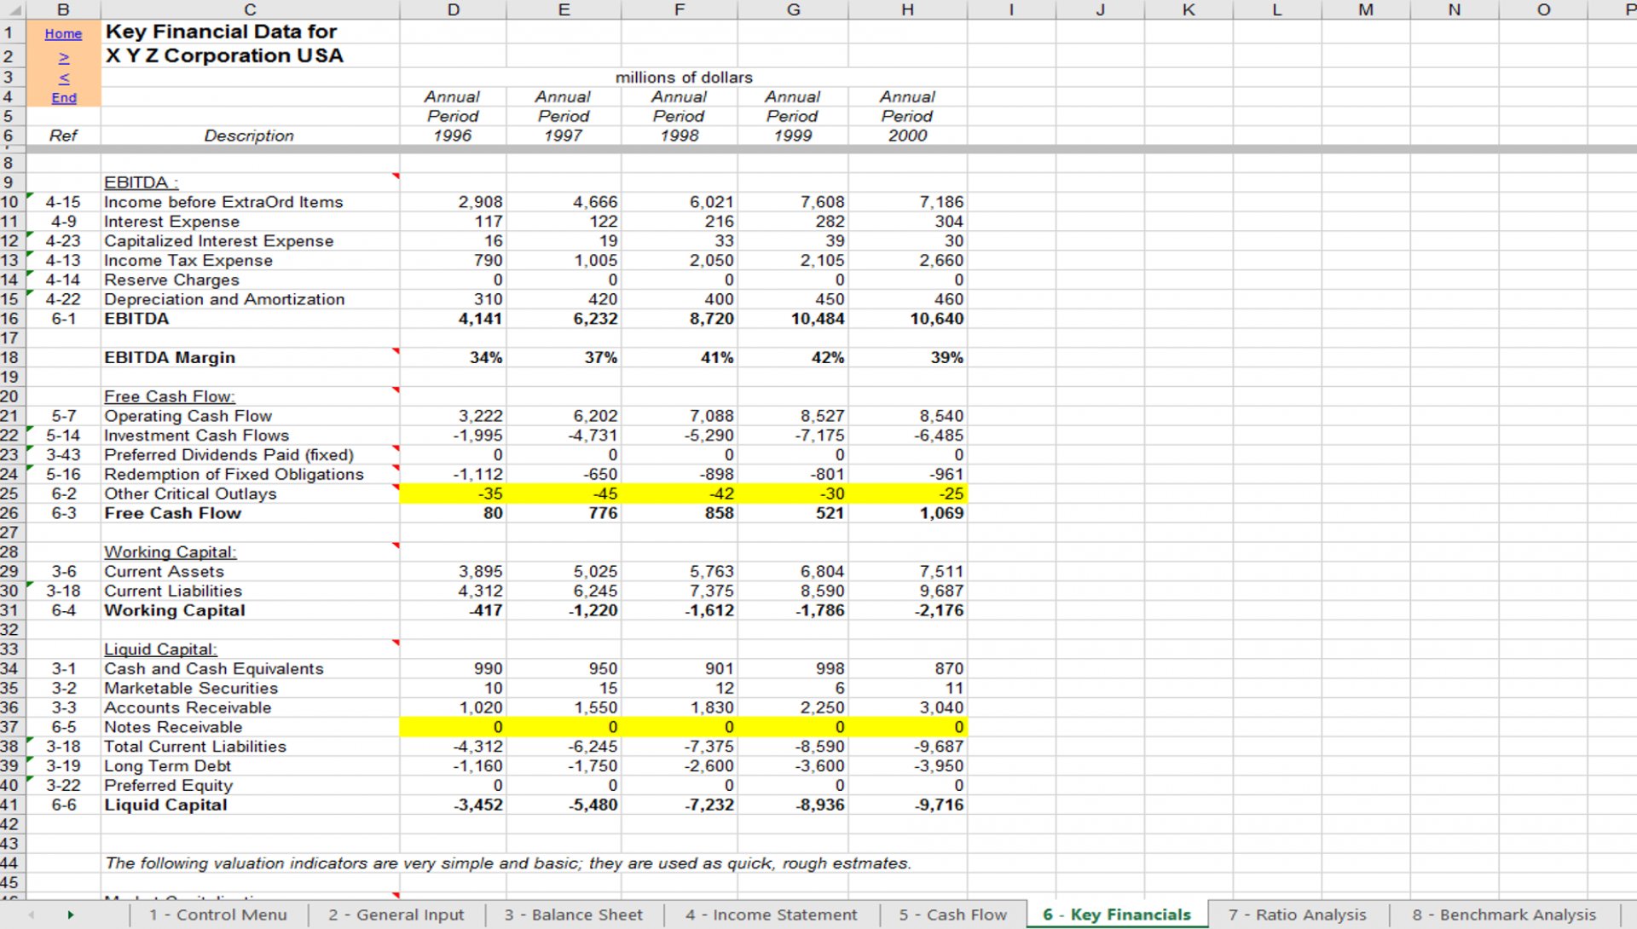
Task: Select Long Term Debt label cell
Action: point(250,766)
